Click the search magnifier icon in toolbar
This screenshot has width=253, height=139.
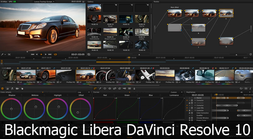[241, 88]
